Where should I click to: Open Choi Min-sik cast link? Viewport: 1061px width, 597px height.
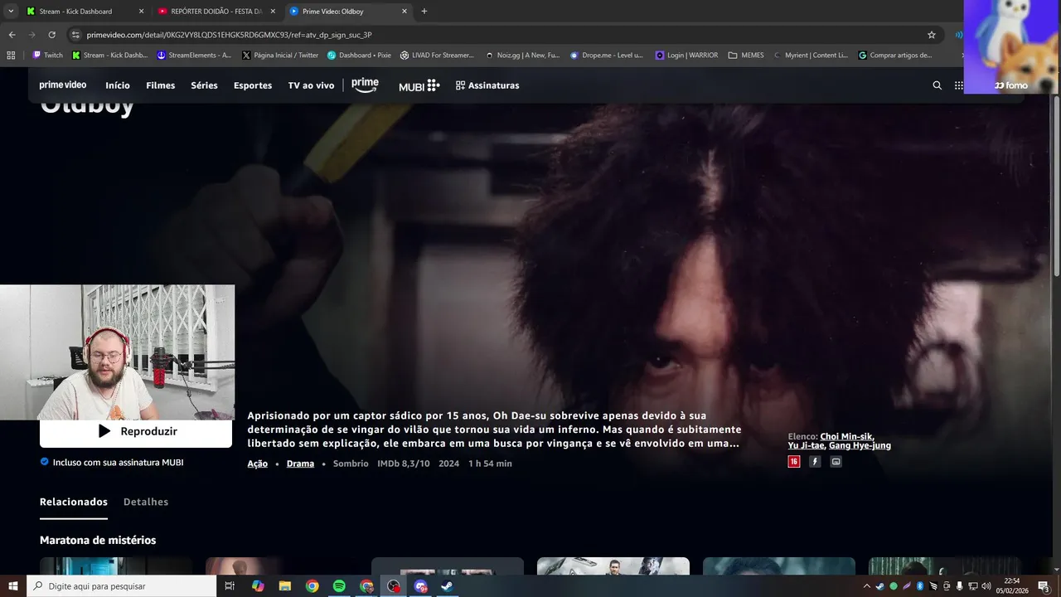pos(846,436)
